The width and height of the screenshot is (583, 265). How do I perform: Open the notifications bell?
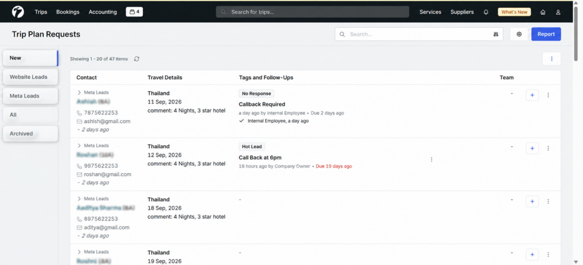[x=486, y=12]
